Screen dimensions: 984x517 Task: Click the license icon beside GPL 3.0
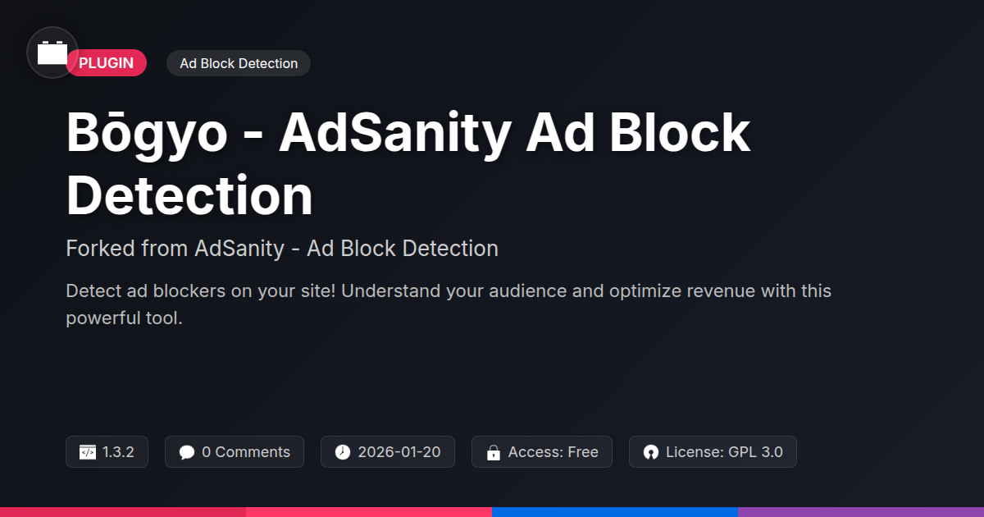pos(651,452)
